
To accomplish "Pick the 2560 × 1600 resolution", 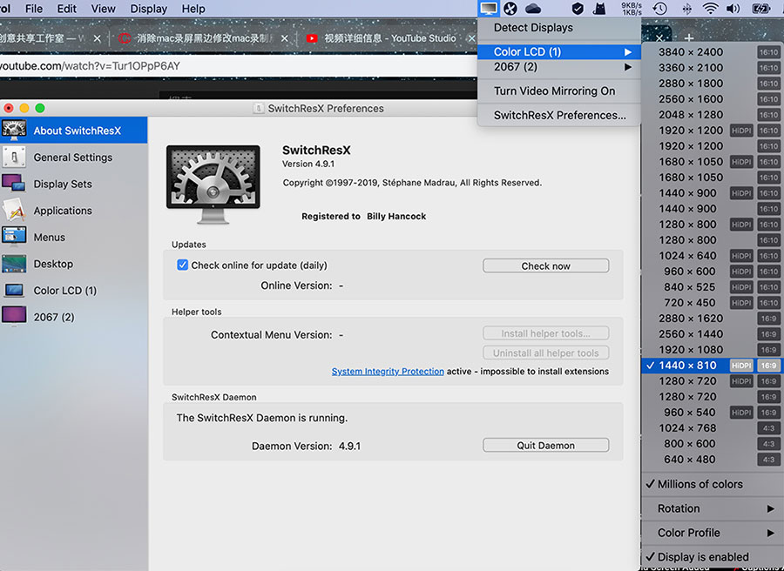I will (712, 99).
